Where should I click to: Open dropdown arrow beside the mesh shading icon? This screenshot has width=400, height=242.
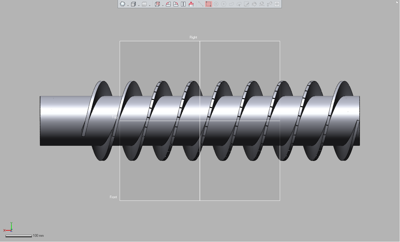(128, 6)
